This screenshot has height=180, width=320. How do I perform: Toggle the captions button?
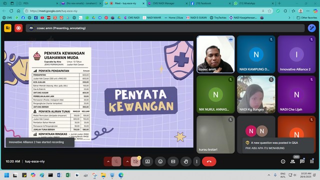coord(173,161)
